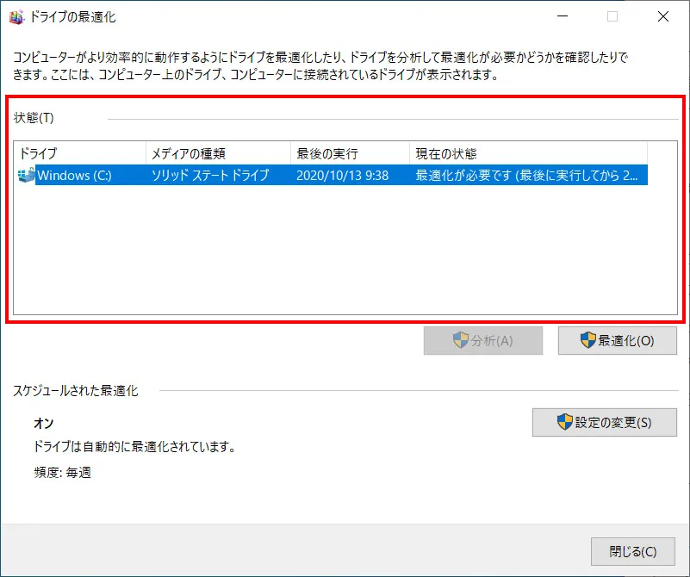Image resolution: width=690 pixels, height=577 pixels.
Task: Click the 最適化が必要です status cell
Action: coord(526,175)
